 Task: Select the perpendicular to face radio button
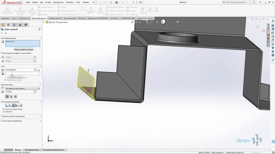(x=6, y=78)
